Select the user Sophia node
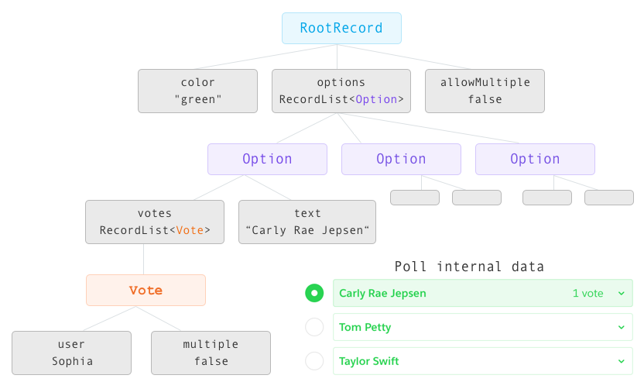The width and height of the screenshot is (644, 389). pos(71,353)
